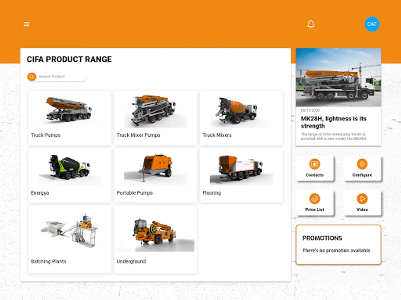Open the Energya mixer image

point(70,169)
